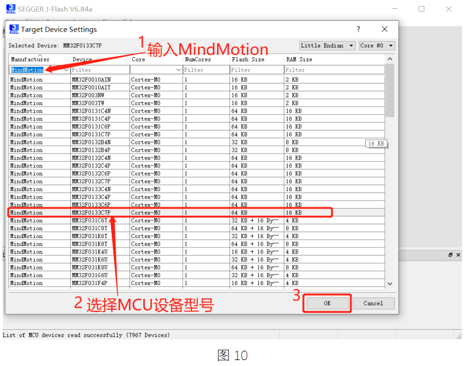Click the dialog help question mark
The image size is (465, 366).
[x=358, y=29]
